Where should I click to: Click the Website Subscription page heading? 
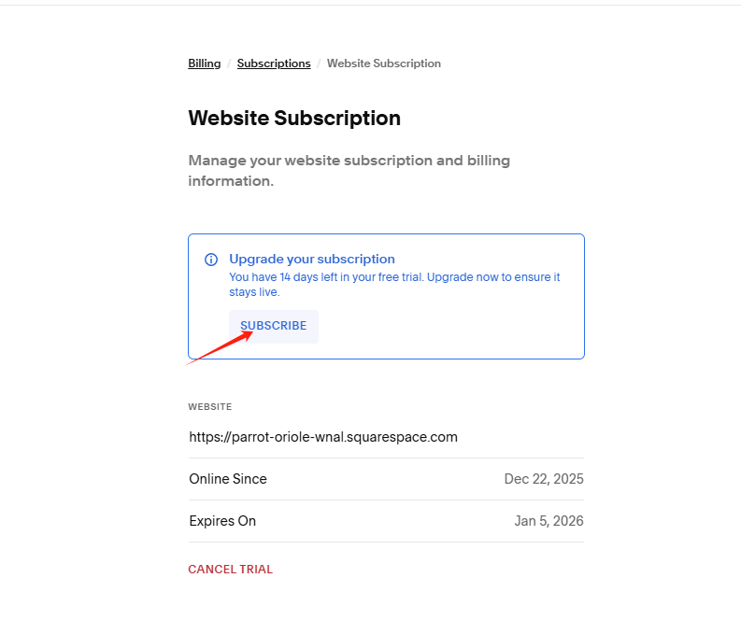pos(294,119)
